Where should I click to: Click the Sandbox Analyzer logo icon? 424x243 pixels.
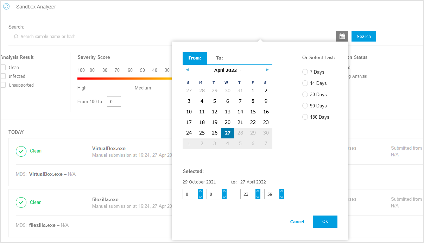tap(6, 6)
